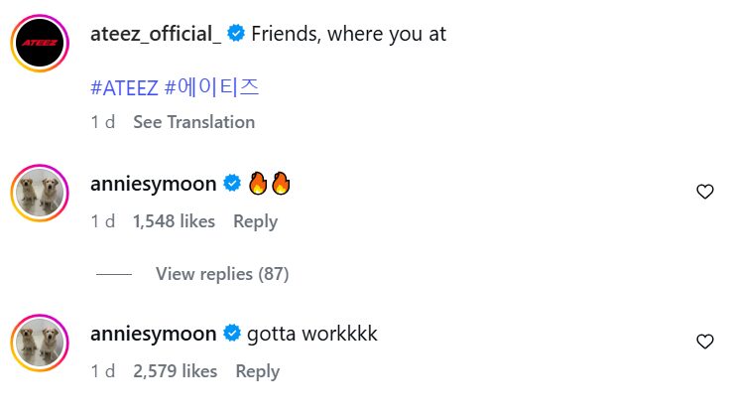The image size is (729, 415).
Task: Open anniesymoon avatar on fire-emoji comment
Action: click(41, 192)
